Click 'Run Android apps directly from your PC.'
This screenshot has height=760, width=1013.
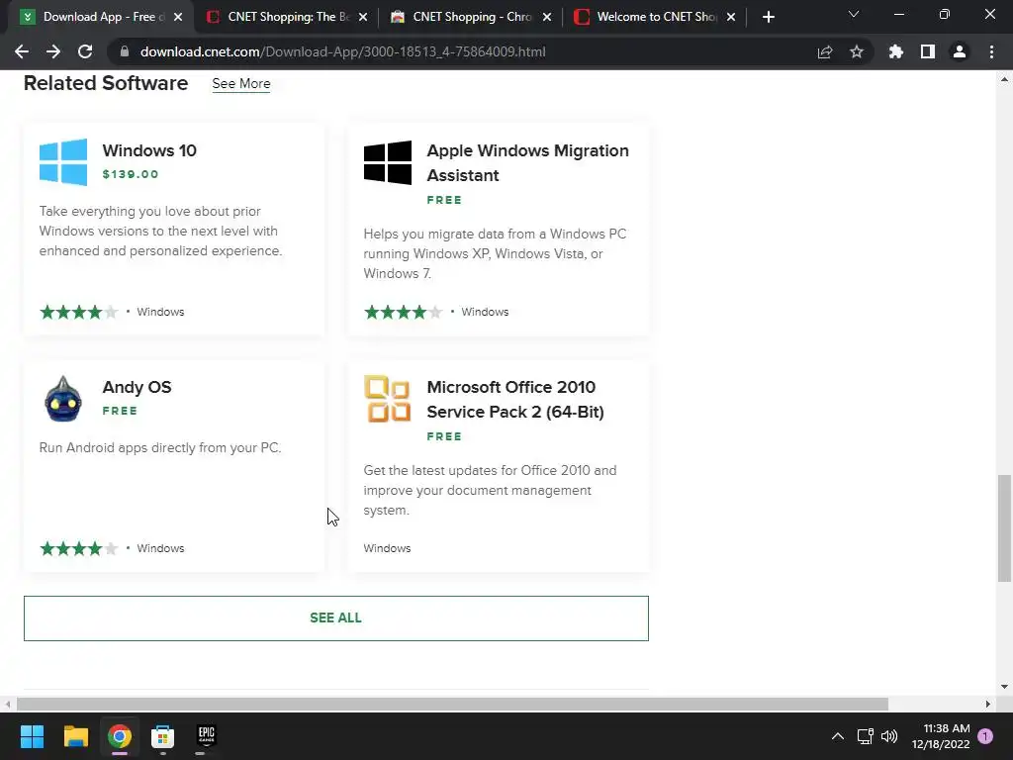click(x=160, y=448)
